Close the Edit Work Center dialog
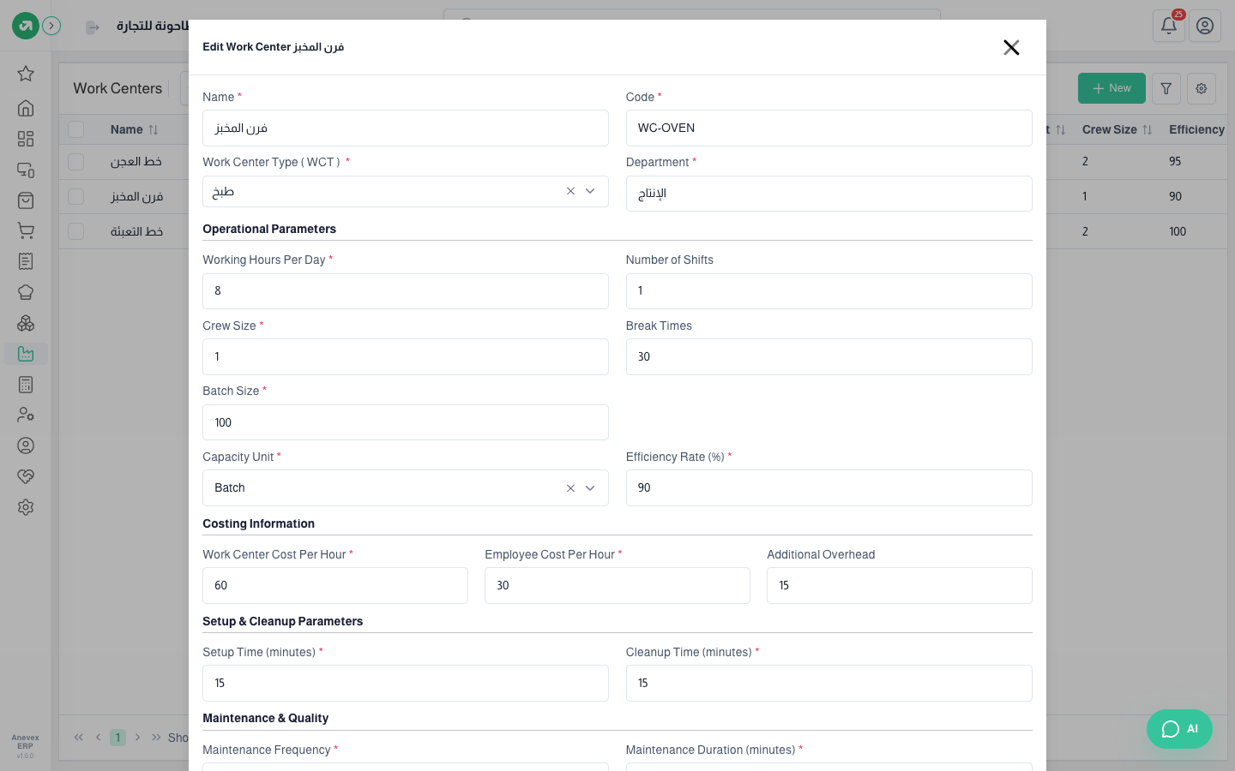 (1011, 47)
